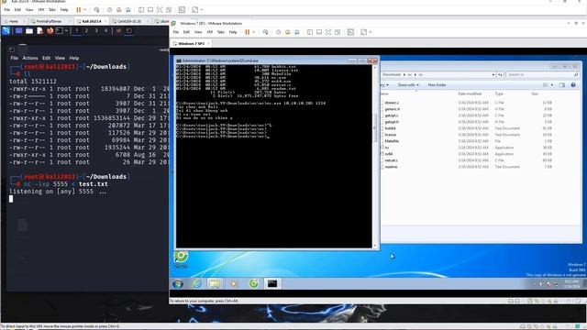Sort by Date modified column header
This screenshot has width=587, height=330.
[x=470, y=93]
